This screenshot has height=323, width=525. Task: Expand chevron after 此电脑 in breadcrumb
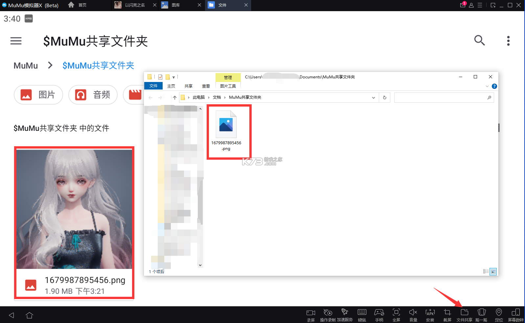pyautogui.click(x=209, y=97)
